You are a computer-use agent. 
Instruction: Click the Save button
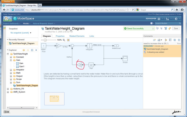(x=176, y=28)
